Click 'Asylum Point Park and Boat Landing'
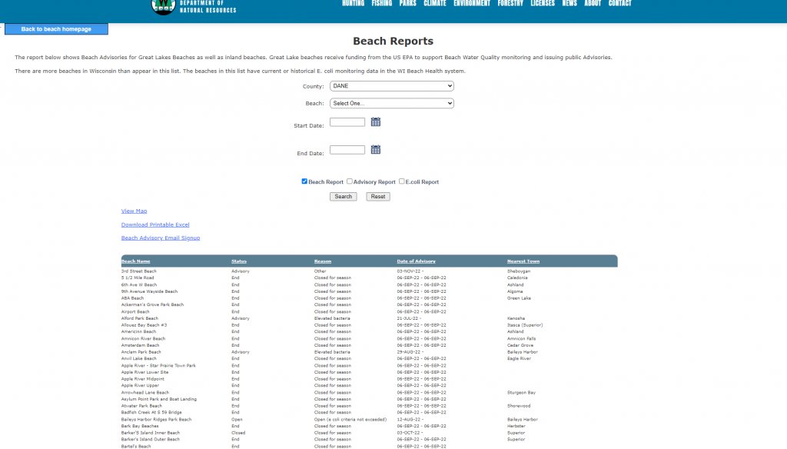Image resolution: width=787 pixels, height=449 pixels. [x=158, y=399]
